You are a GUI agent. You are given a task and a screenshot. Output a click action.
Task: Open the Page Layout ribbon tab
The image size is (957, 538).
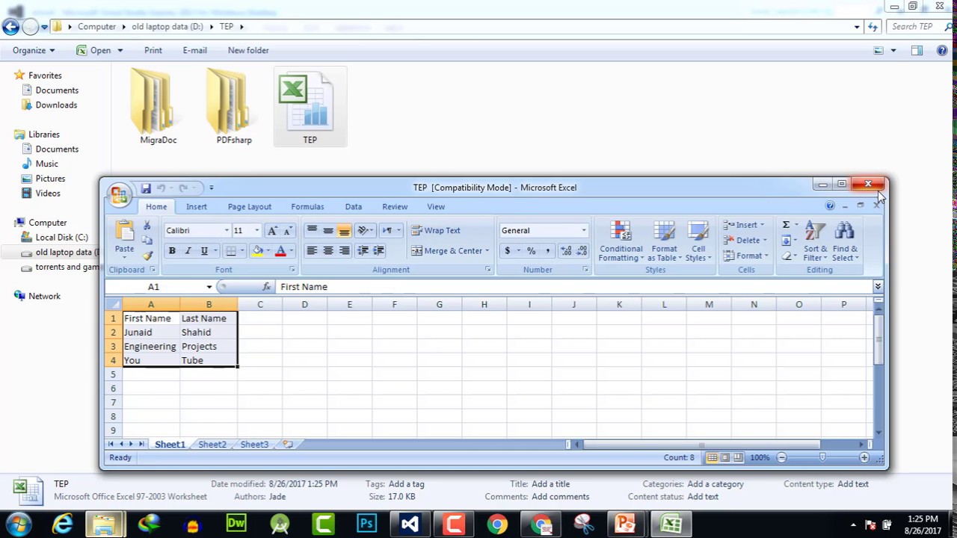click(250, 207)
